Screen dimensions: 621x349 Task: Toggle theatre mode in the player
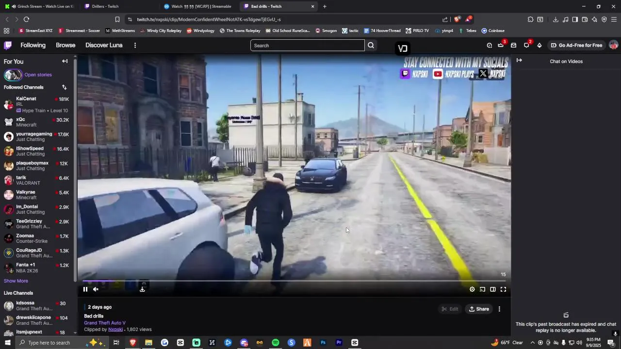(492, 289)
